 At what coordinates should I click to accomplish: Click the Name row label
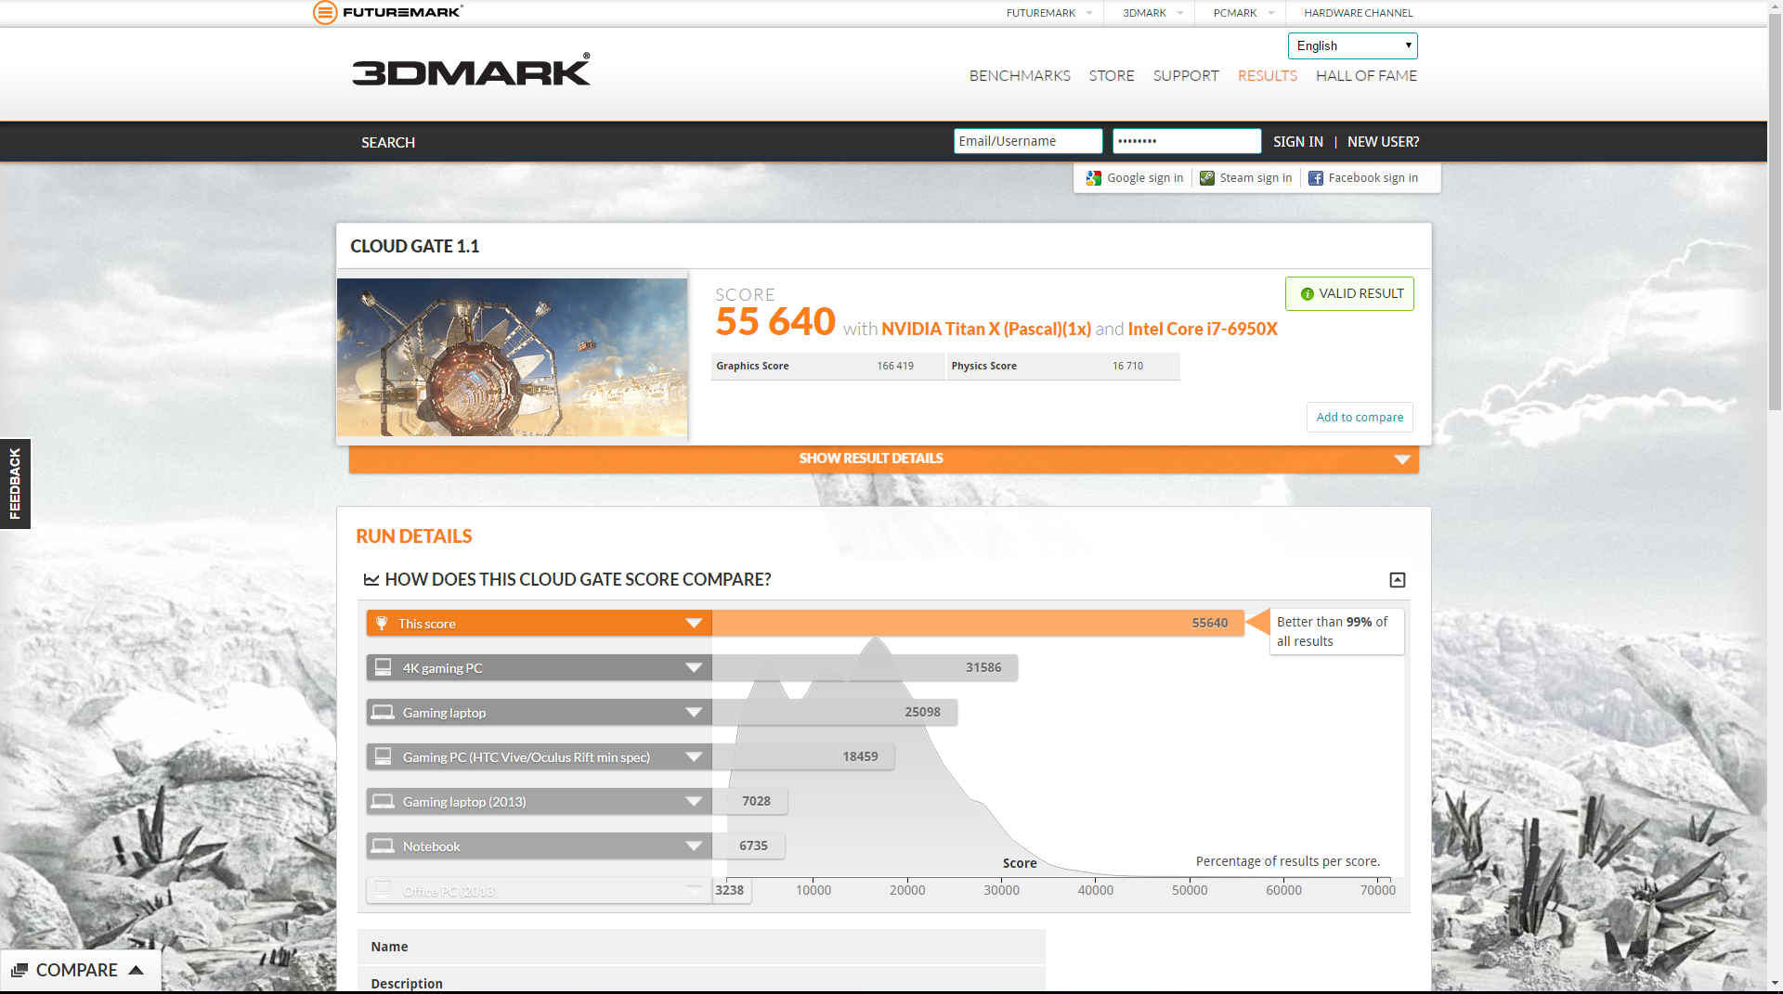[x=389, y=947]
